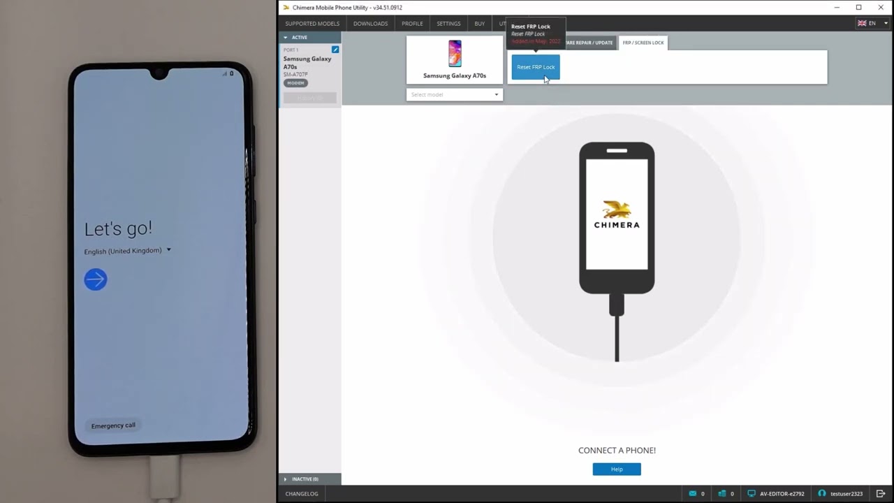Open the phone's English (United Kingdom) language dropdown
Image resolution: width=894 pixels, height=503 pixels.
127,250
